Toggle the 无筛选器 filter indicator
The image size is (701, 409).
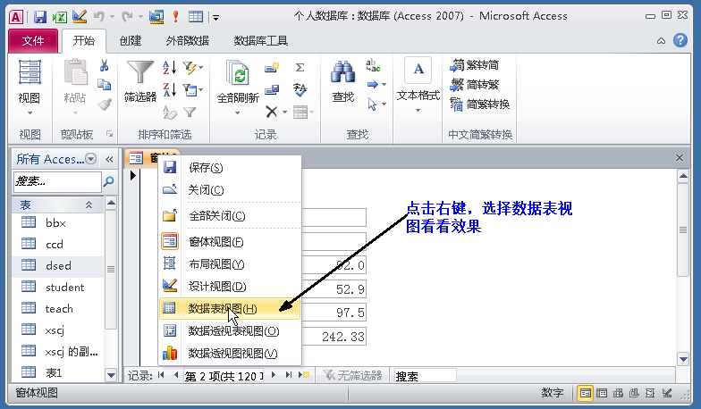352,375
